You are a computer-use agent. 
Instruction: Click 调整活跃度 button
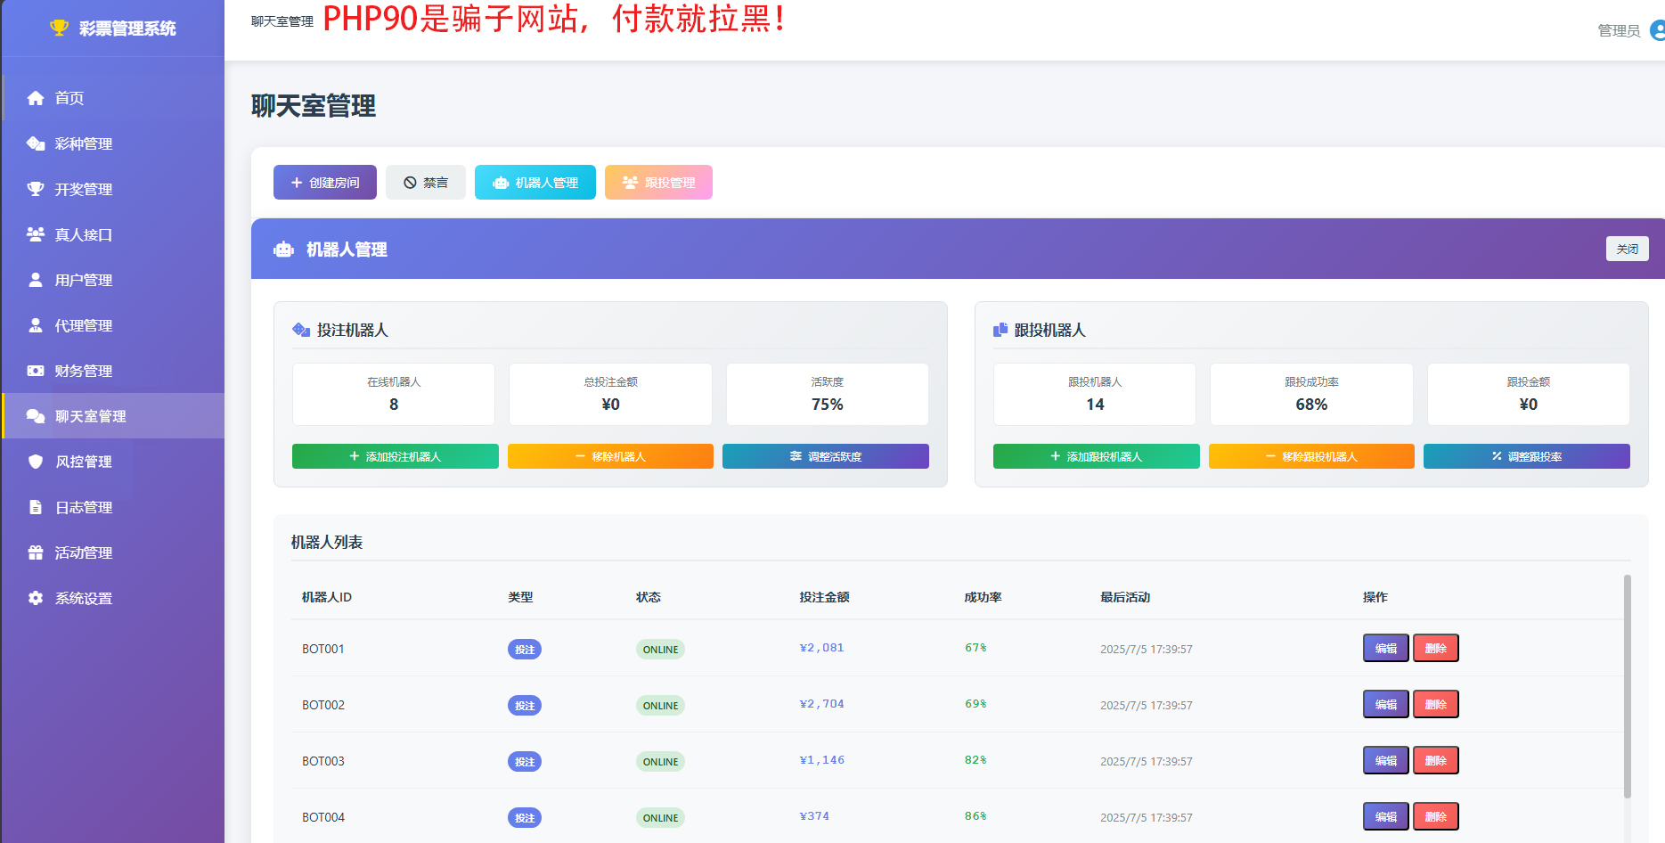[x=825, y=456]
